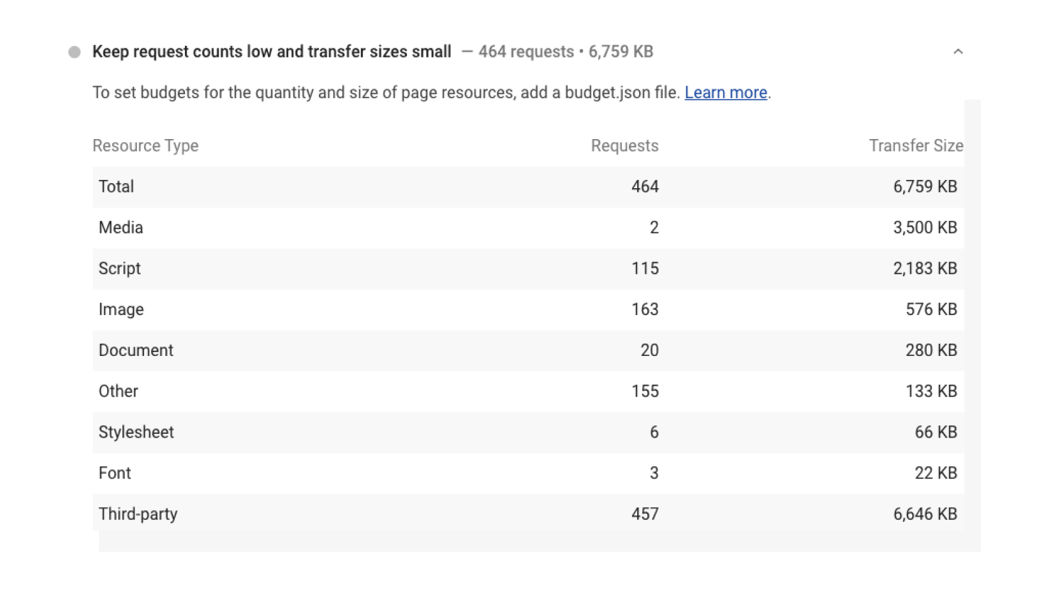This screenshot has height=606, width=1044.
Task: Open the Learn more link
Action: 725,92
